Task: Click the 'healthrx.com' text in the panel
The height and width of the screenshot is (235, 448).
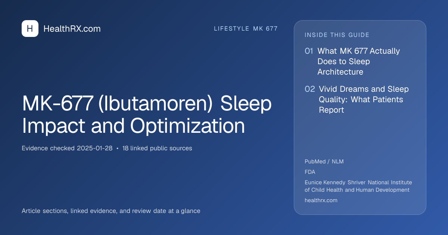Action: 321,200
